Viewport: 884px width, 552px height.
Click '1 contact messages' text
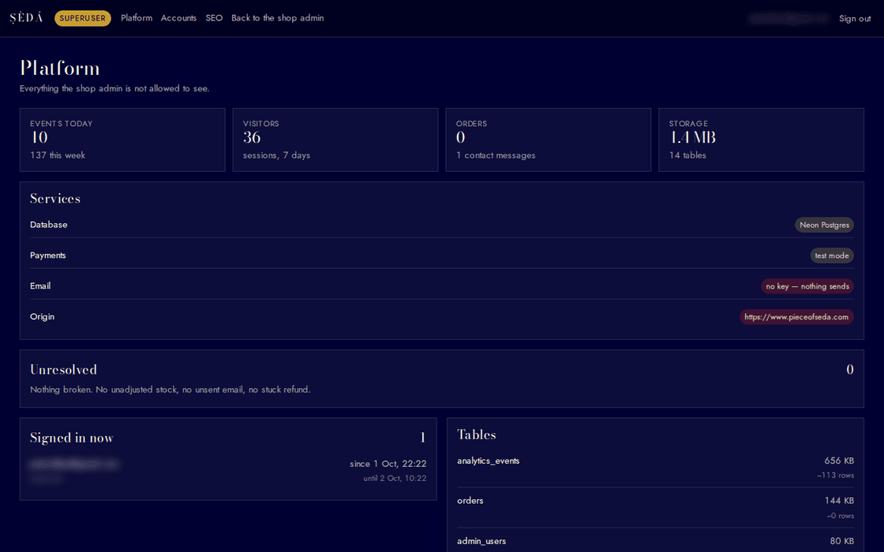coord(496,155)
